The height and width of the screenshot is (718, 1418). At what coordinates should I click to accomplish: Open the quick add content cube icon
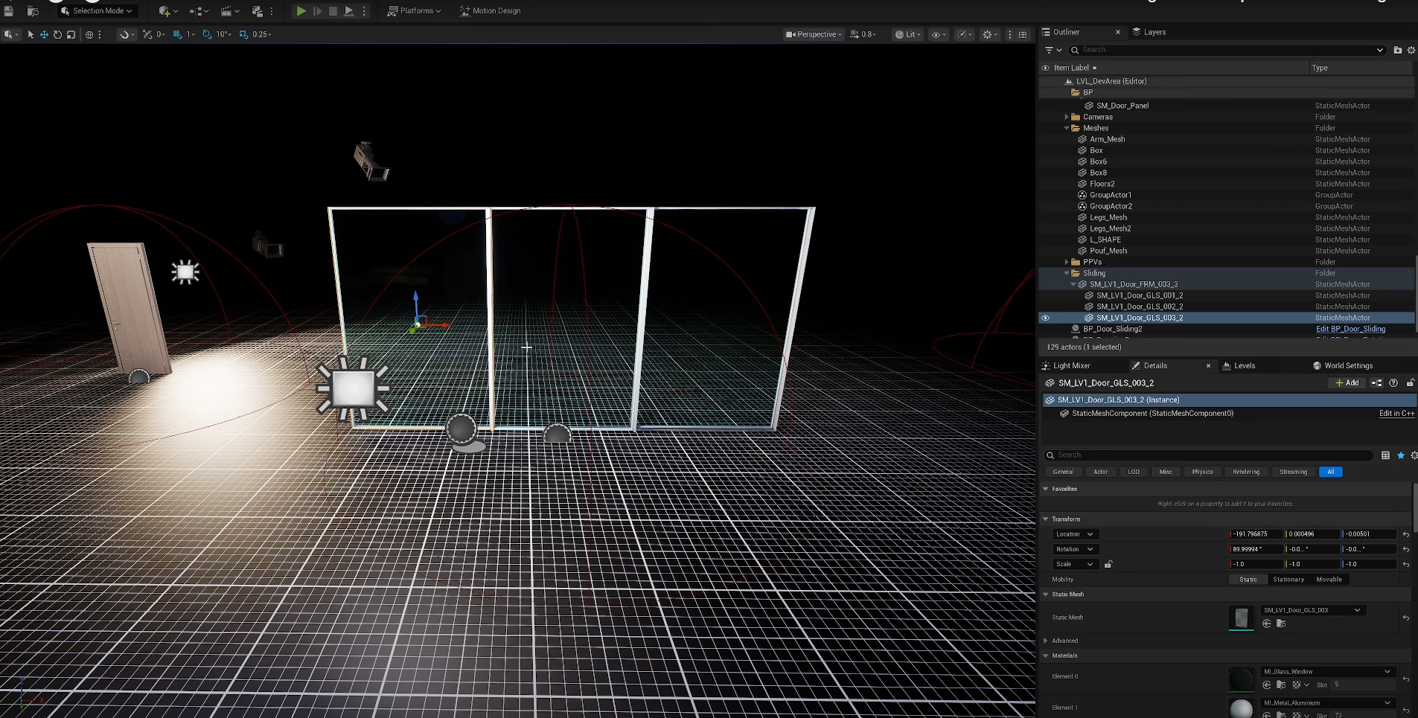(x=165, y=11)
